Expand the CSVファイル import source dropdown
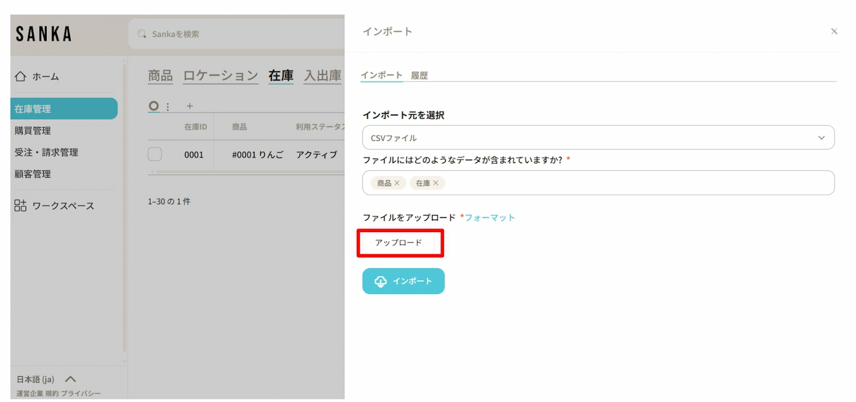Image resolution: width=856 pixels, height=402 pixels. (598, 137)
